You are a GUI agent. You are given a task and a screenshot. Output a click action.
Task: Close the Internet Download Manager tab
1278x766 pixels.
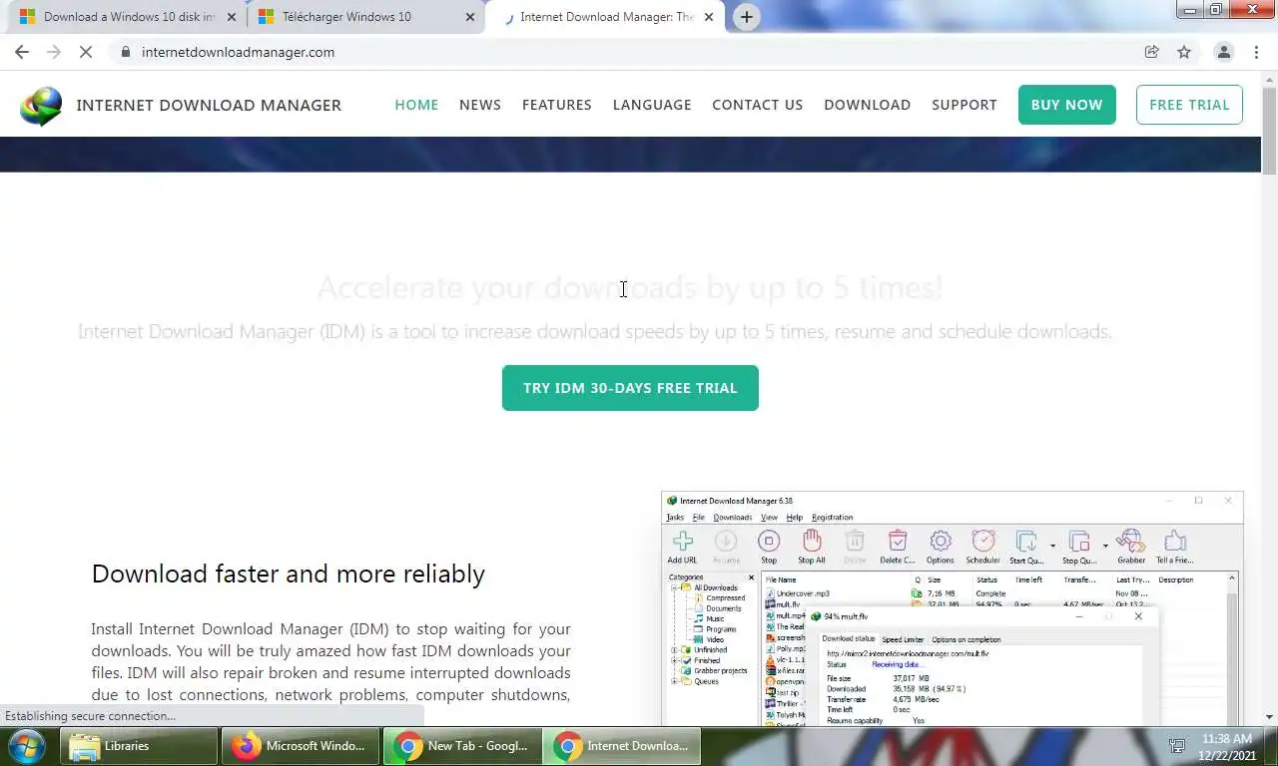[710, 17]
